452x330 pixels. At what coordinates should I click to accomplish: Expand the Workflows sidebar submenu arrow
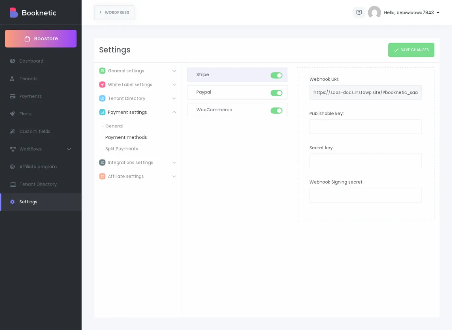(69, 149)
